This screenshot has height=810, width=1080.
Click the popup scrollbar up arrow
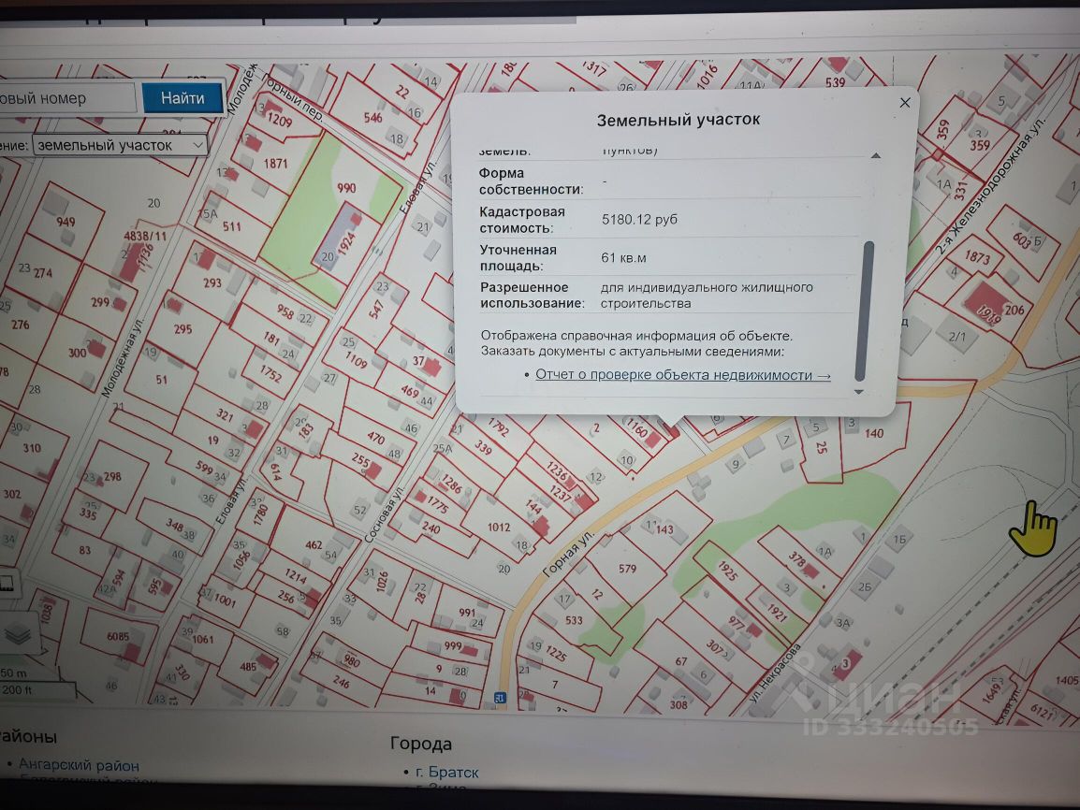pyautogui.click(x=875, y=156)
